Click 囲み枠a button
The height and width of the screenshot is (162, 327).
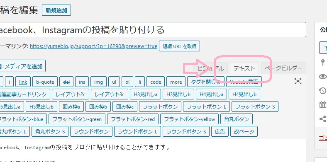pyautogui.click(x=71, y=107)
